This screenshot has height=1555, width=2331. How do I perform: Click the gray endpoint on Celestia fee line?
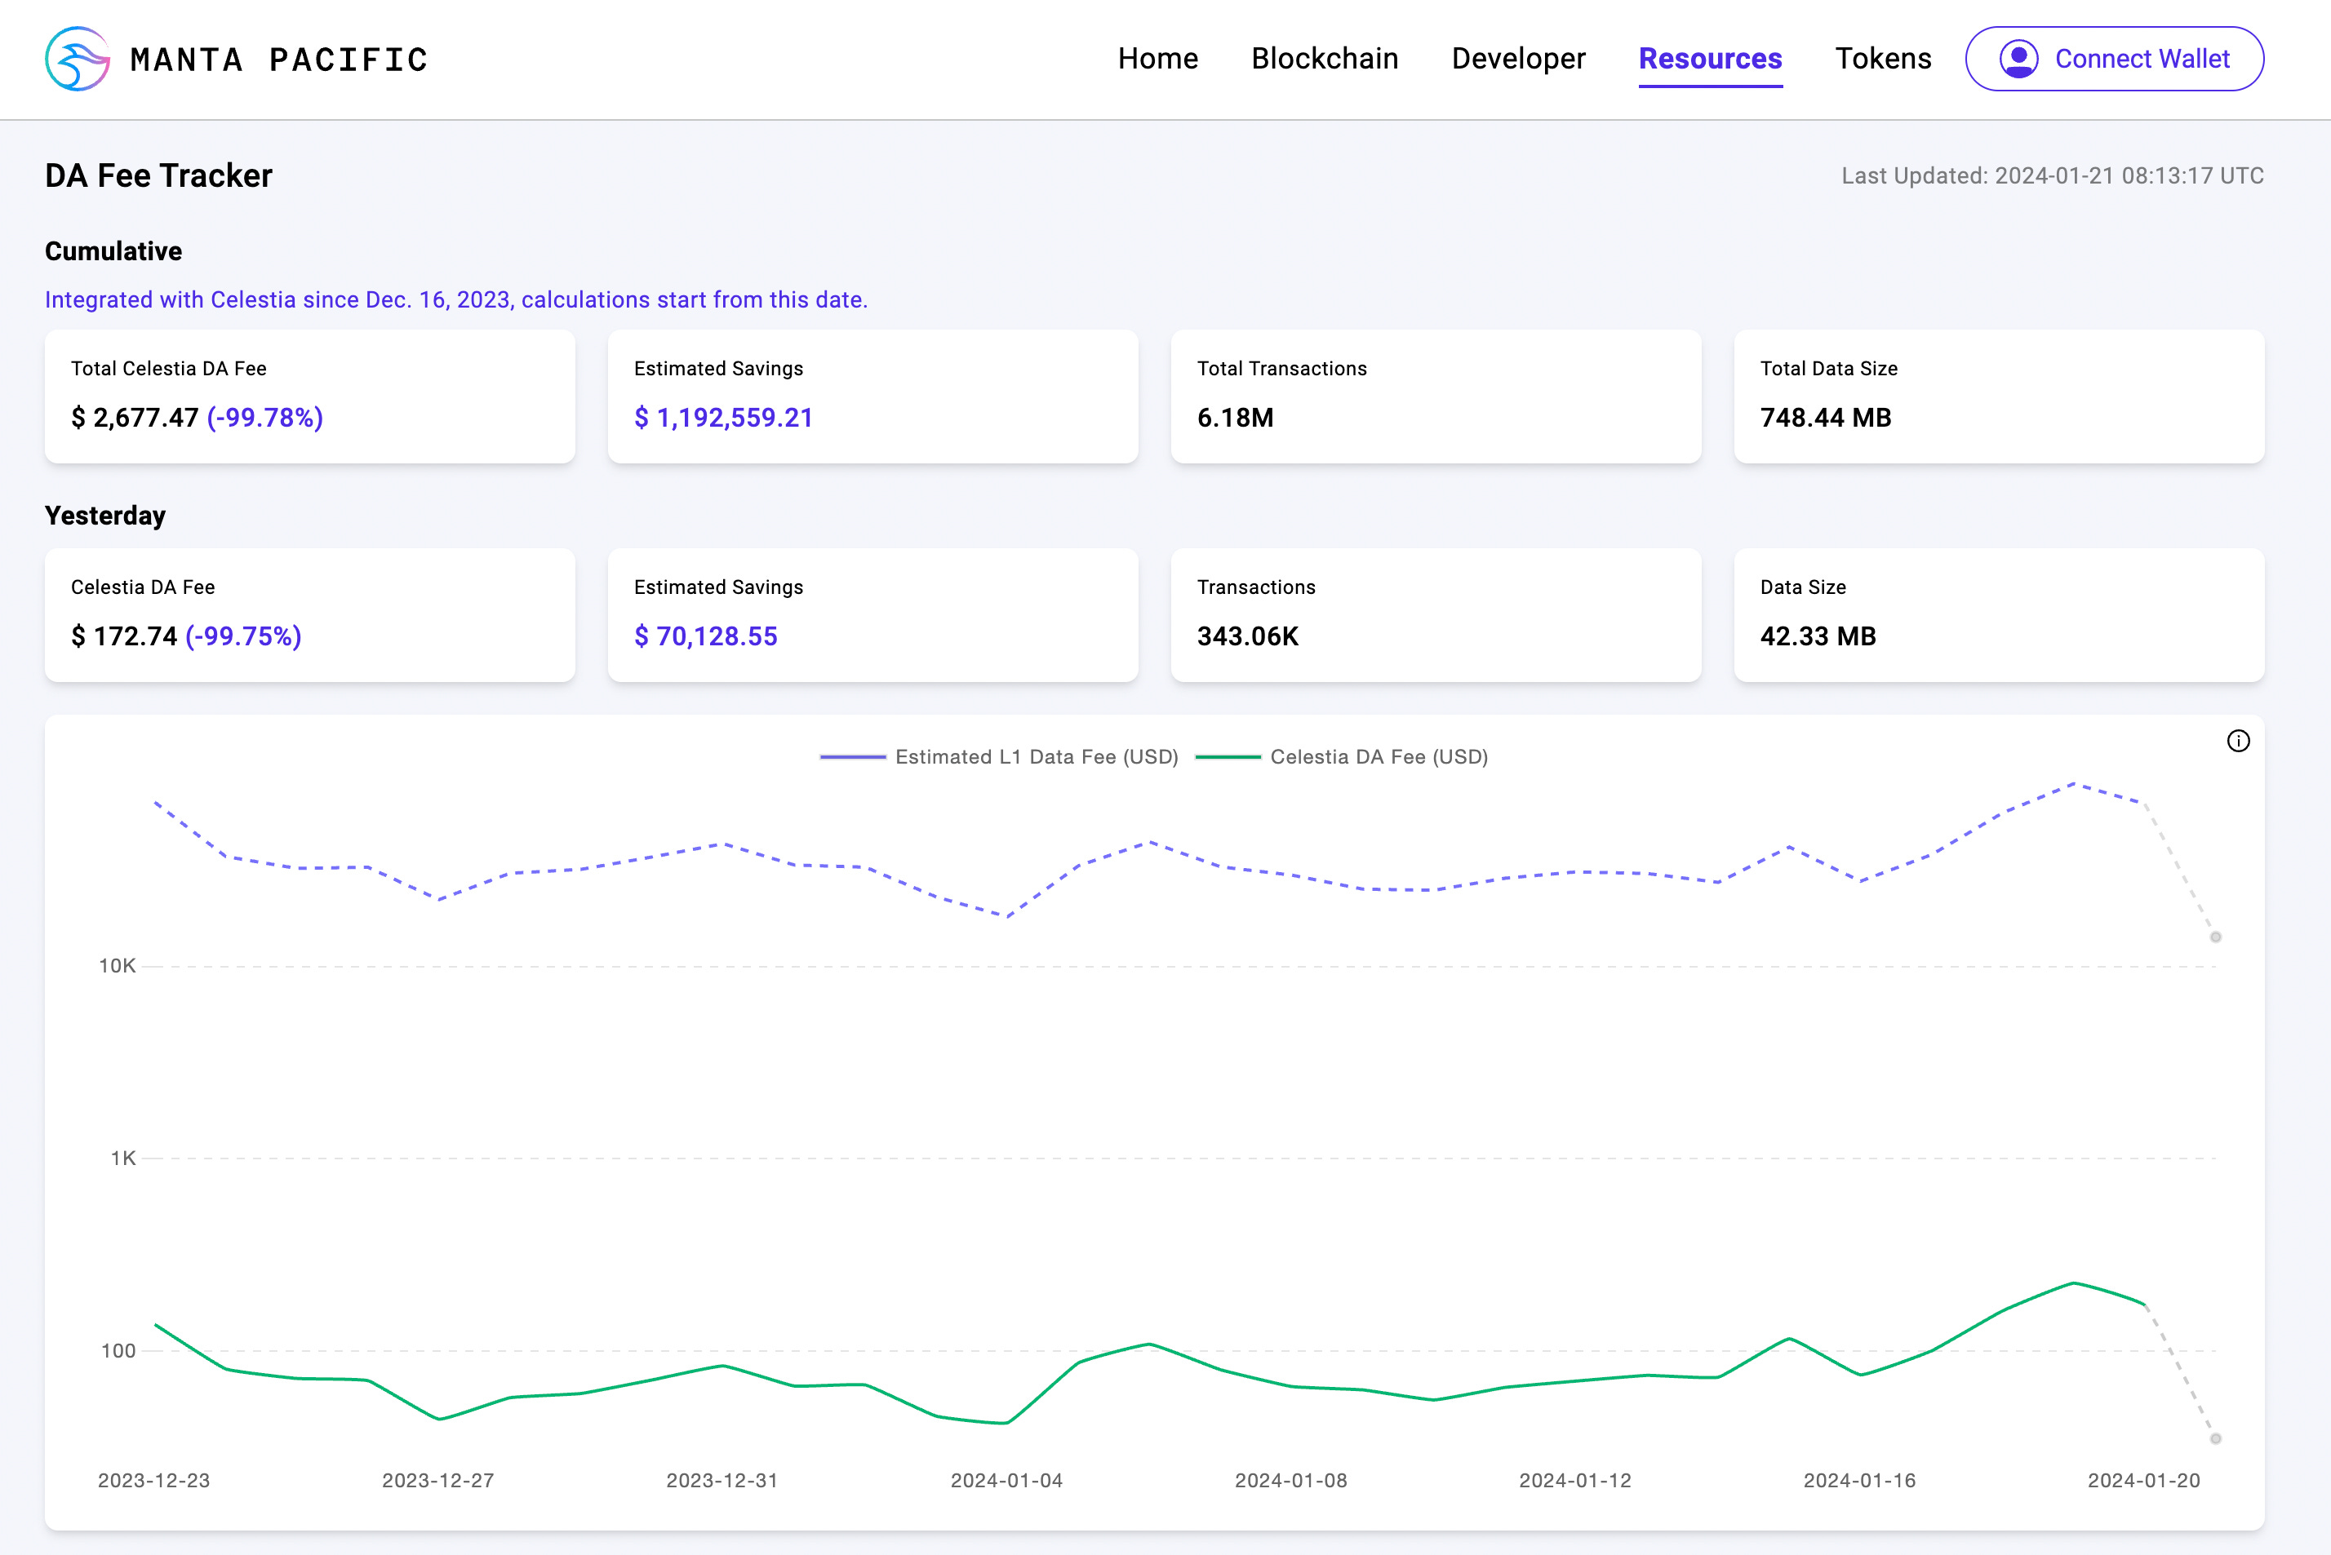point(2215,1439)
